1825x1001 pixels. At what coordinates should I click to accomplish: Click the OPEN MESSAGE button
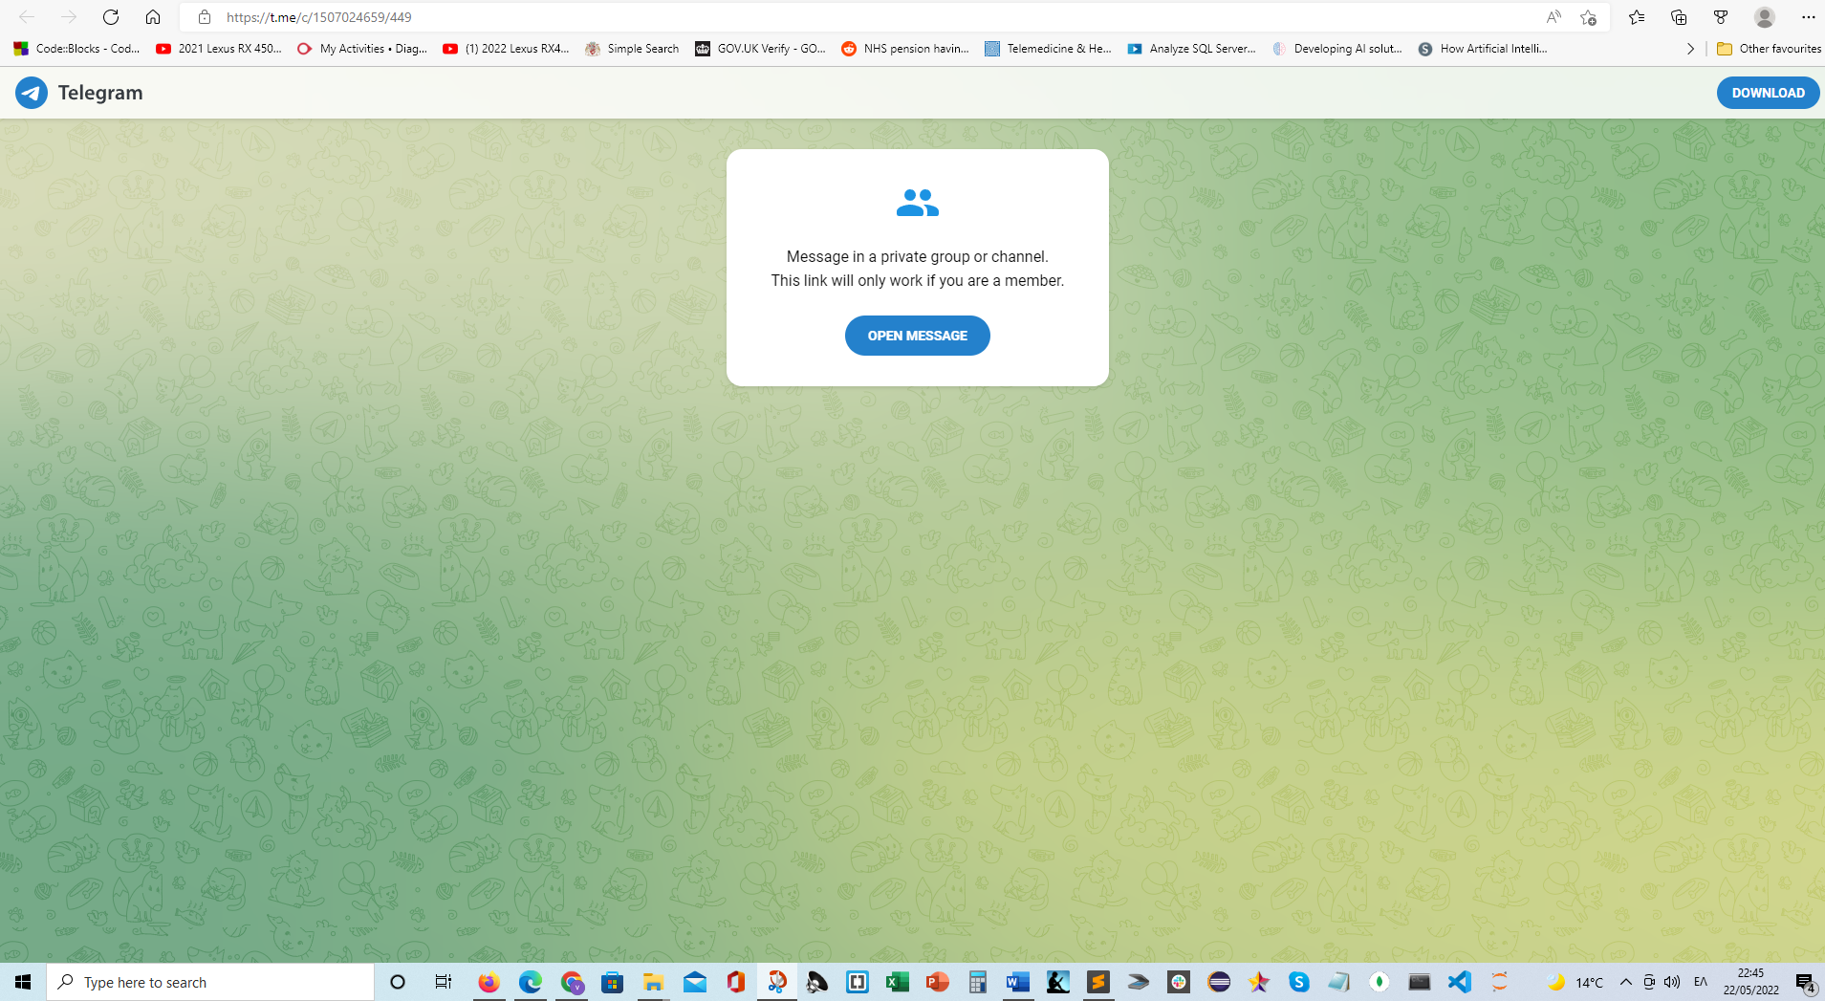[x=917, y=336]
